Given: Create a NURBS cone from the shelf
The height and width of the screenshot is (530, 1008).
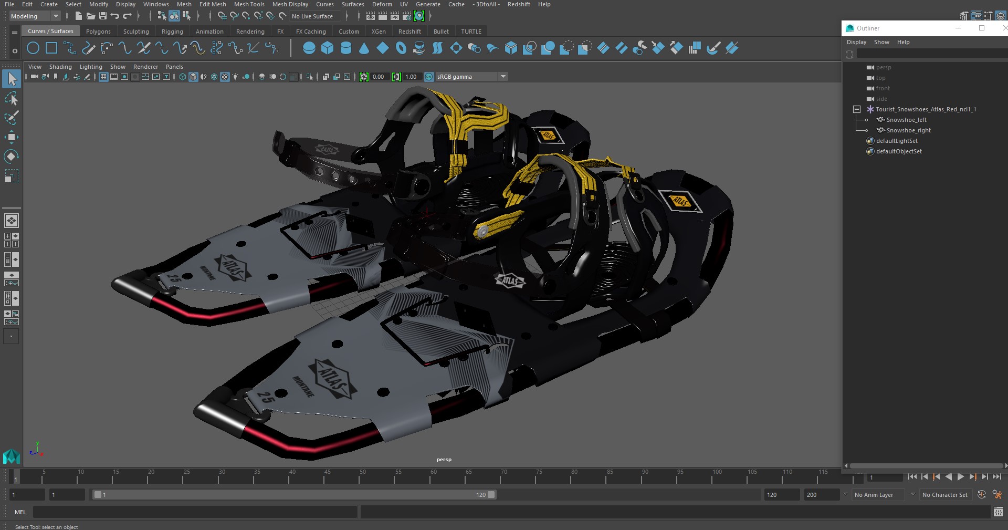Looking at the screenshot, I should [364, 48].
